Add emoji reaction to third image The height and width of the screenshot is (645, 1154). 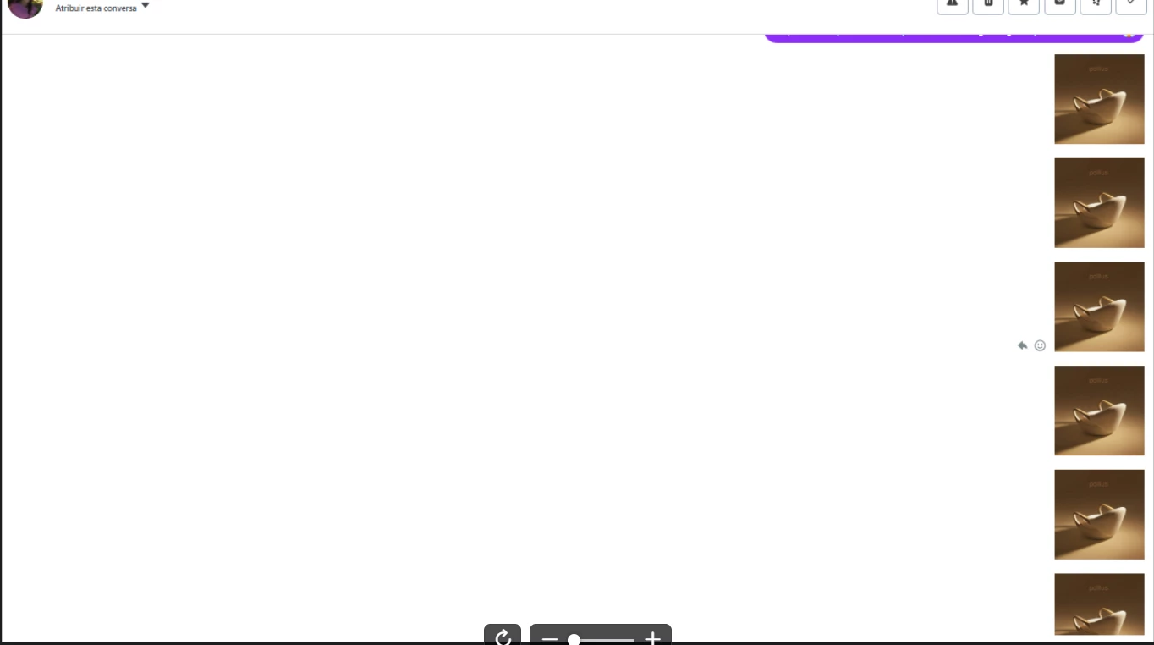pos(1040,345)
